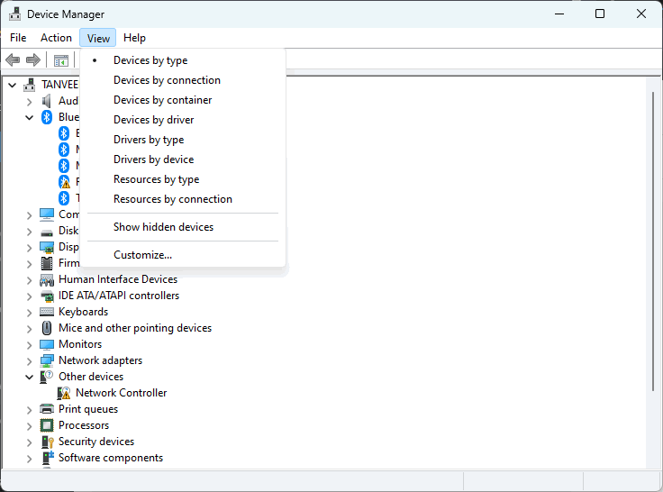Select the Print queues row
The height and width of the screenshot is (492, 663).
(x=88, y=409)
